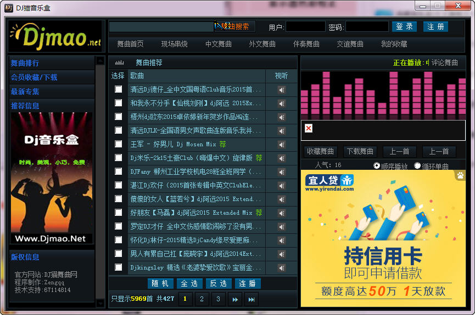Viewport: 475px width, 315px height.
Task: Click the 注册 button
Action: (435, 27)
